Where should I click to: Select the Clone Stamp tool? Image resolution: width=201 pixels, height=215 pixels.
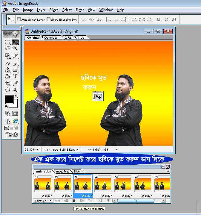point(8,70)
